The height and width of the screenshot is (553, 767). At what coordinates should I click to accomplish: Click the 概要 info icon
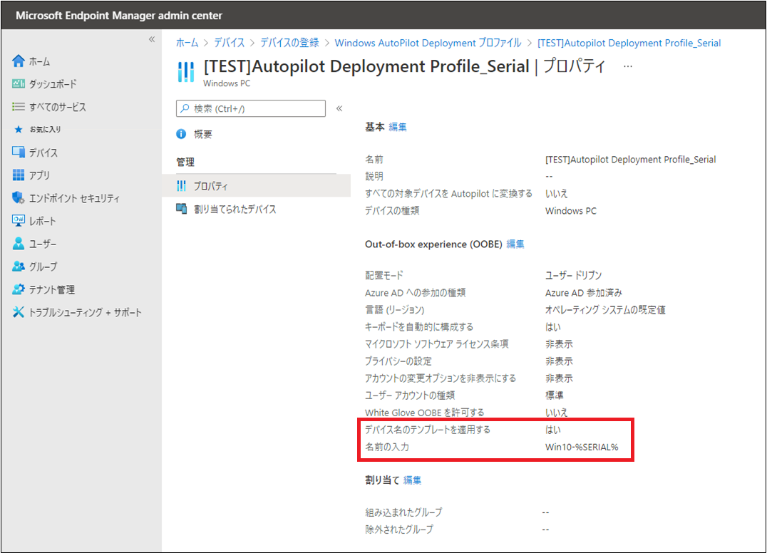click(181, 134)
